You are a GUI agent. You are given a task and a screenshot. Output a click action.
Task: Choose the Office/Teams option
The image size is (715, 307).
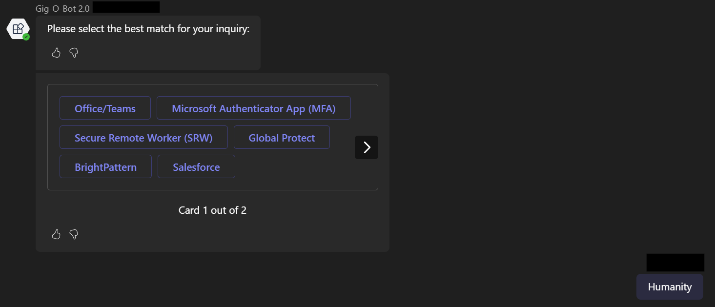[105, 108]
